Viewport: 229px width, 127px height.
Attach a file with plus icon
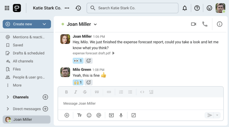(x=67, y=115)
